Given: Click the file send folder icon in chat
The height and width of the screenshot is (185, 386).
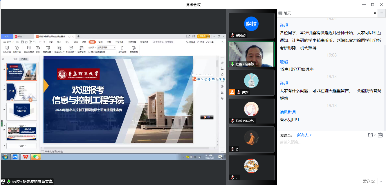Looking at the screenshot, I should click(370, 135).
